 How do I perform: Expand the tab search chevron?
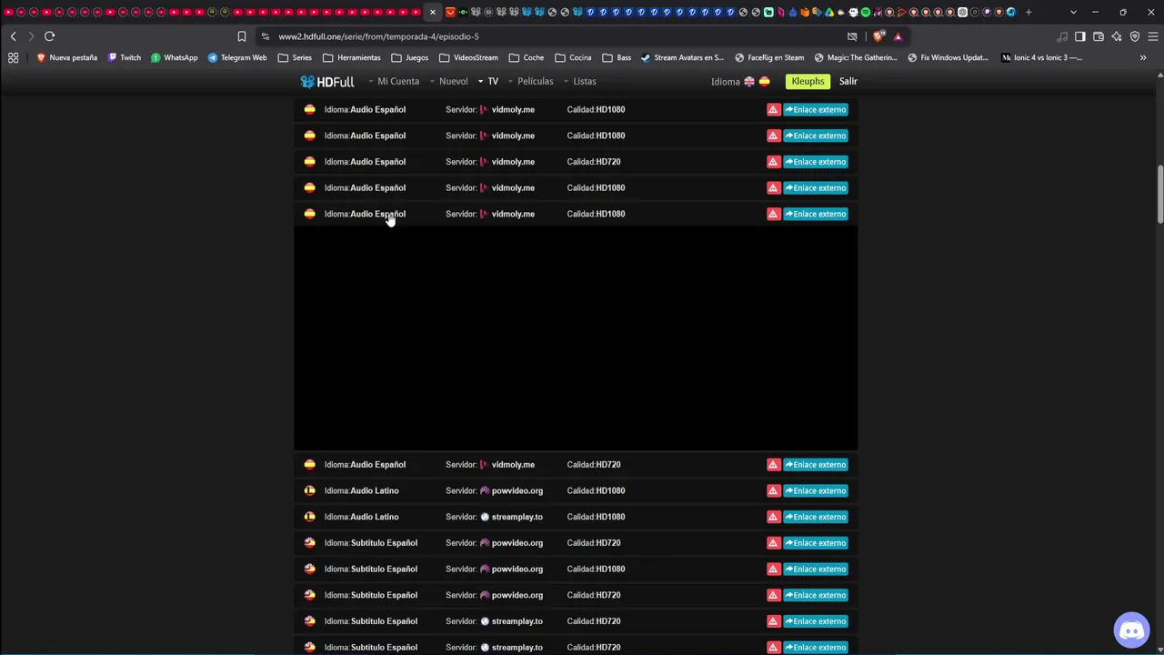point(1073,12)
